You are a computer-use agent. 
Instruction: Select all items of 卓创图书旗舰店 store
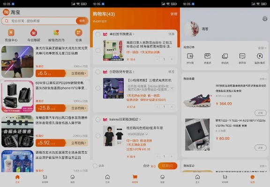pyautogui.click(x=98, y=34)
